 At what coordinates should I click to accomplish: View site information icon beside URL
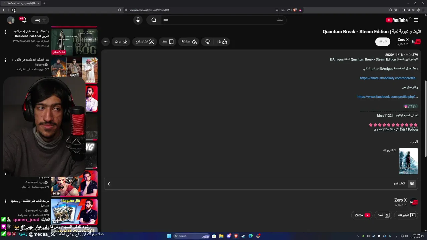coord(126,10)
